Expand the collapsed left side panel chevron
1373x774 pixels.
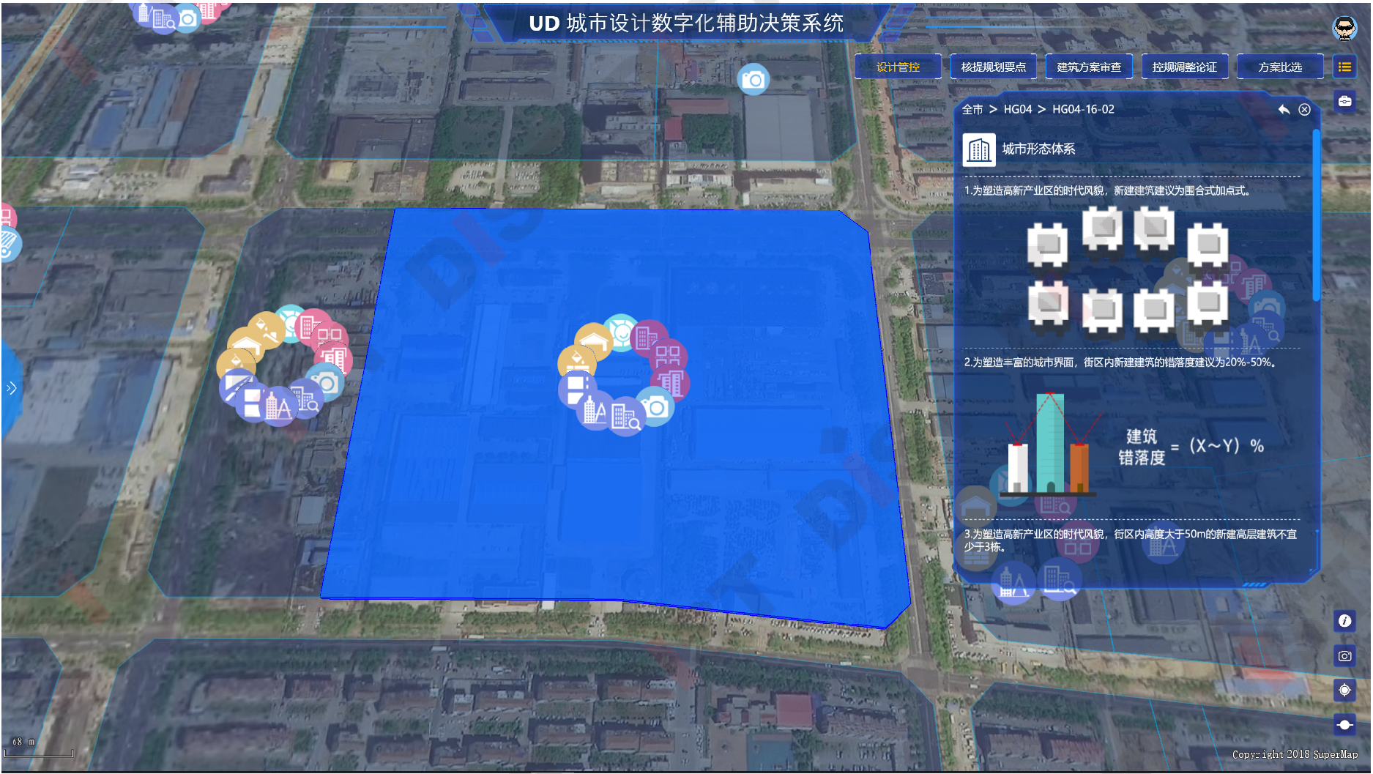pyautogui.click(x=11, y=388)
